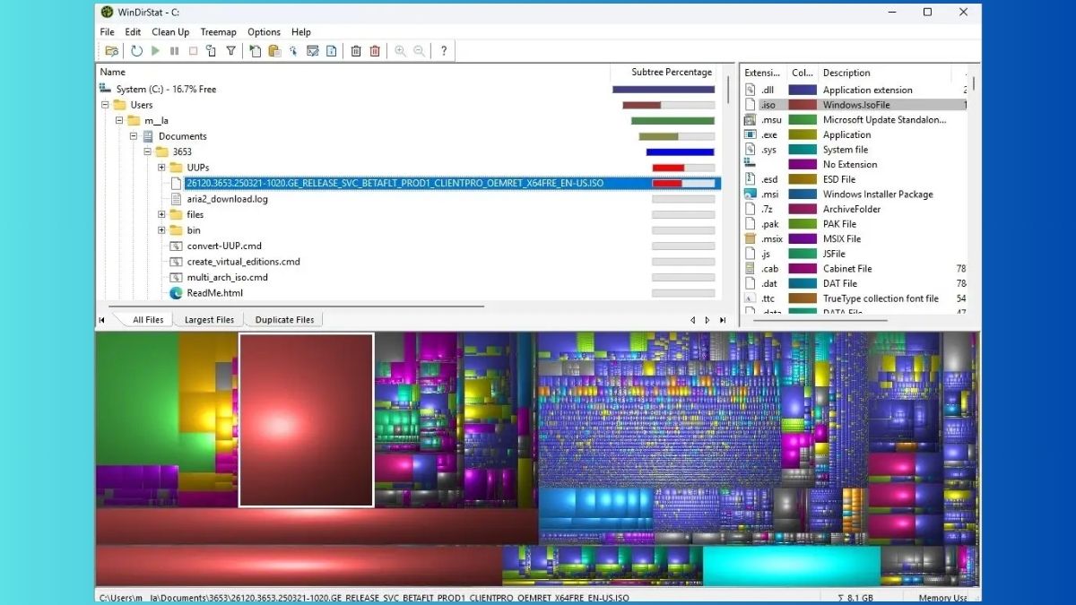This screenshot has width=1076, height=605.
Task: Select the Windows Installer Package extension row
Action: [855, 194]
